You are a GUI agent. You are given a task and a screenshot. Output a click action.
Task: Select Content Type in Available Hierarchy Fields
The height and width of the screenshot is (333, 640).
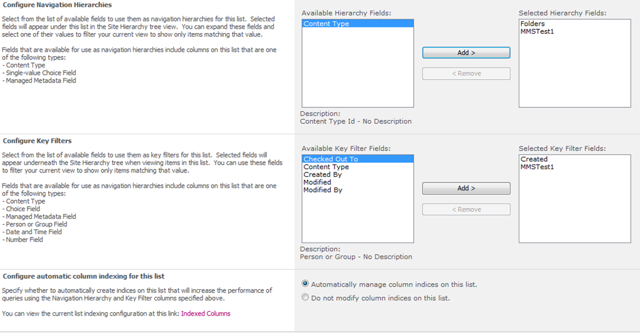(x=326, y=24)
